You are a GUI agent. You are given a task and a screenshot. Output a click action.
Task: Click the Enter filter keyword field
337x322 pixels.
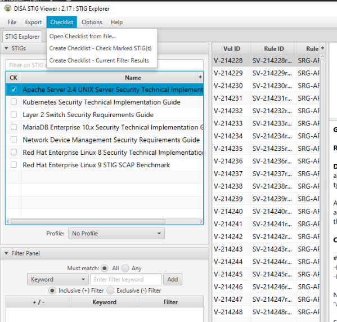coord(126,279)
